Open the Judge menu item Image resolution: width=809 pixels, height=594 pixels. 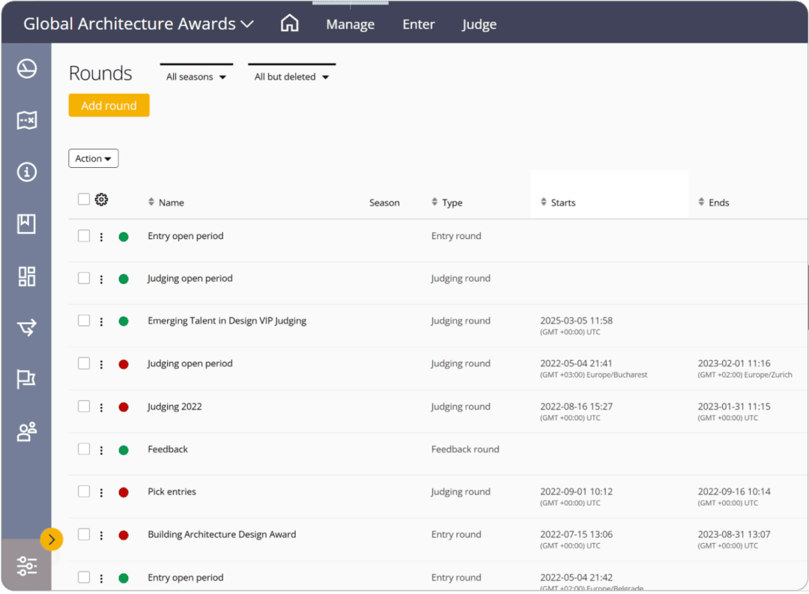(479, 25)
